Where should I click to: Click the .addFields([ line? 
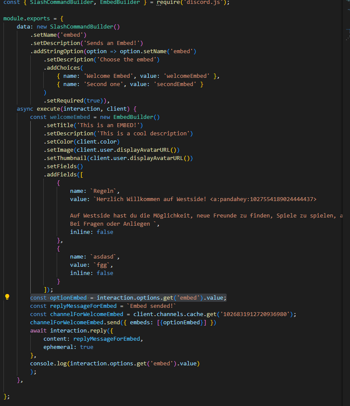(63, 175)
